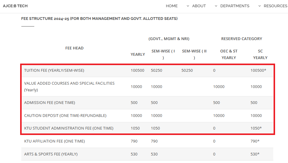
Task: Click the Arts & Sports Fee row label
Action: 51,154
